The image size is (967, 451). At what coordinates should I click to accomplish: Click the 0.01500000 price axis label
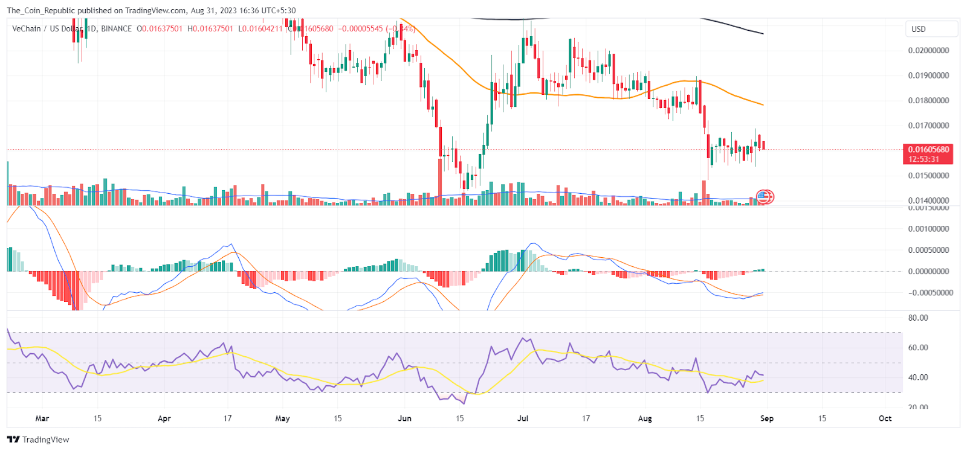click(x=928, y=176)
